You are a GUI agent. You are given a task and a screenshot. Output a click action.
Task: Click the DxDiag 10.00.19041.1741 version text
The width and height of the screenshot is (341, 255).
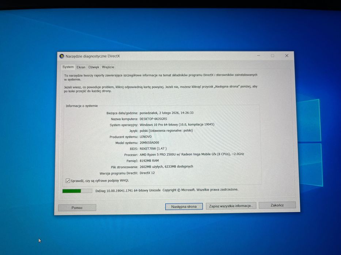click(x=128, y=191)
